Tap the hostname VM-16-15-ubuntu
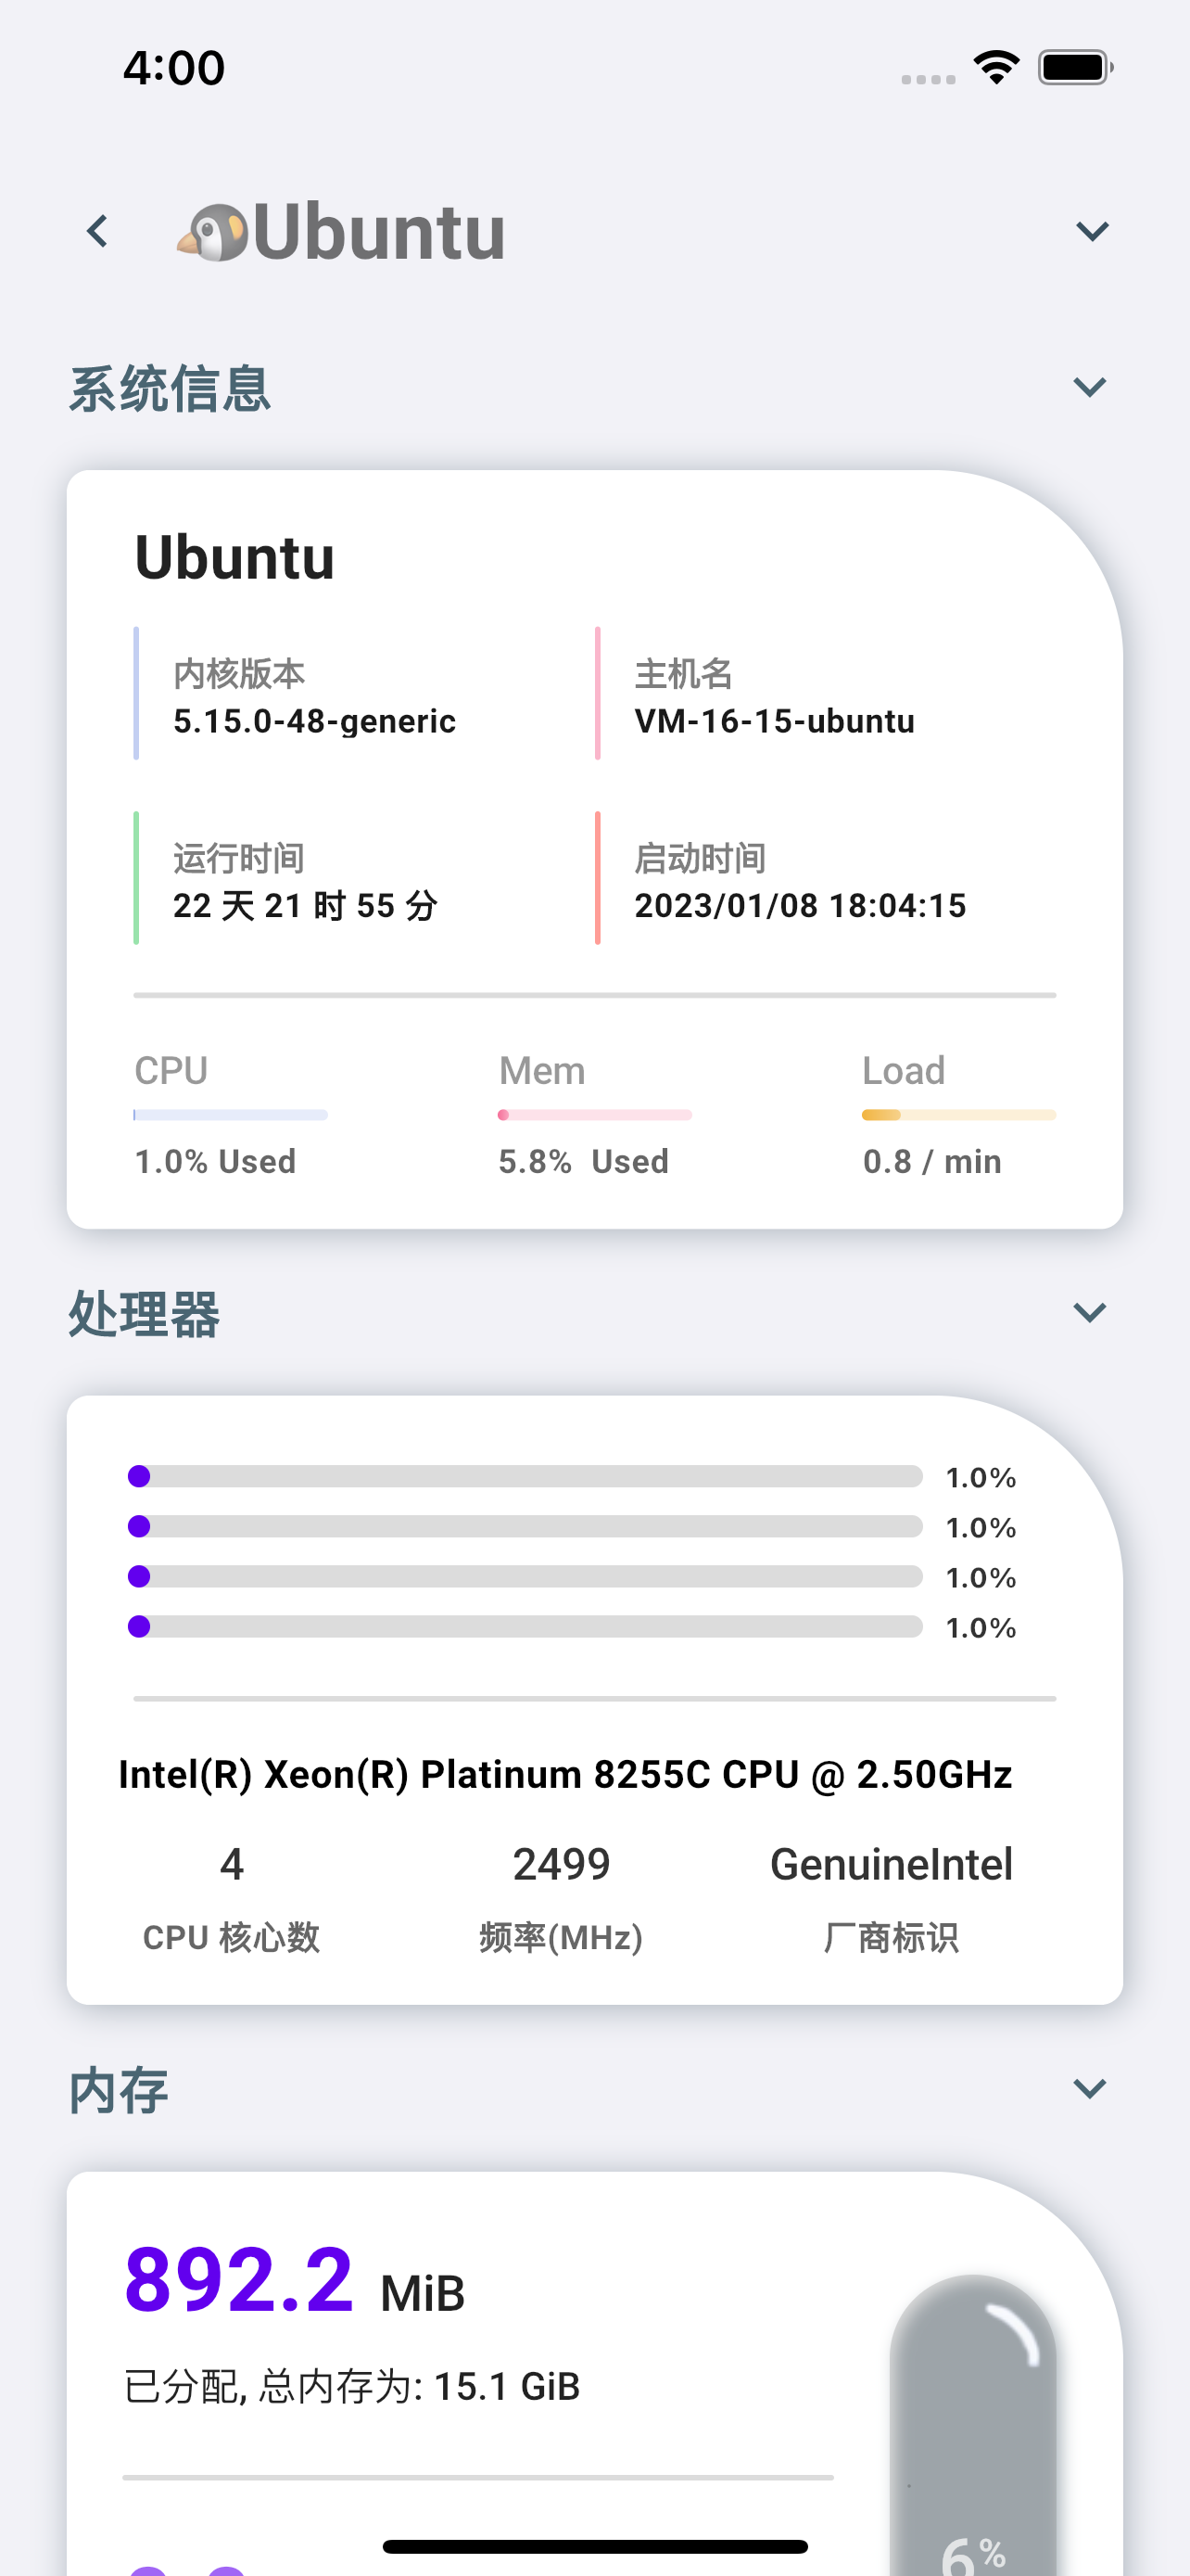The image size is (1190, 2576). pyautogui.click(x=775, y=721)
